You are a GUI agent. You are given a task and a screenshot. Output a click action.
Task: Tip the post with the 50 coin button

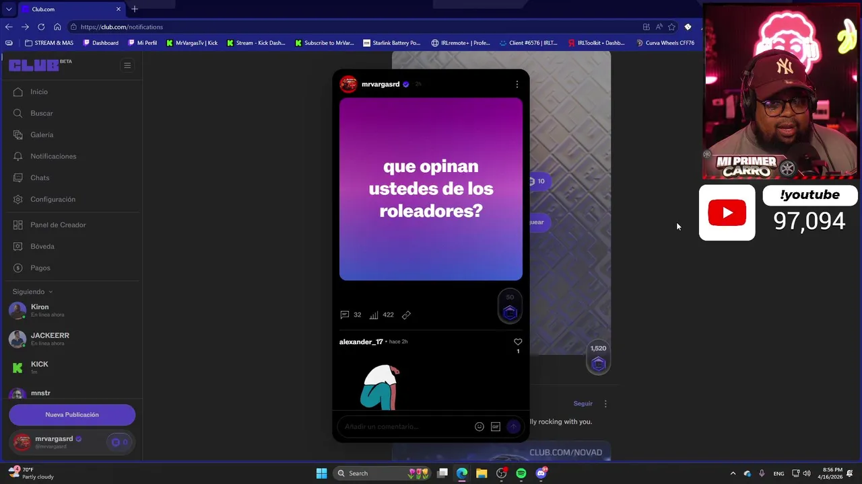tap(510, 307)
